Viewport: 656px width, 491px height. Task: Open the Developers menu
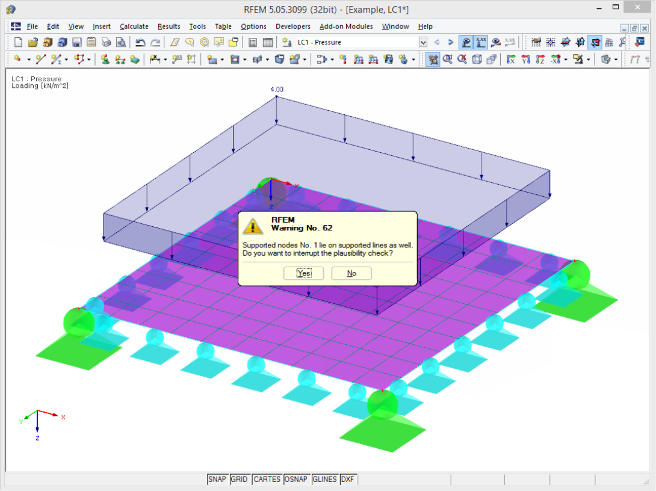293,26
